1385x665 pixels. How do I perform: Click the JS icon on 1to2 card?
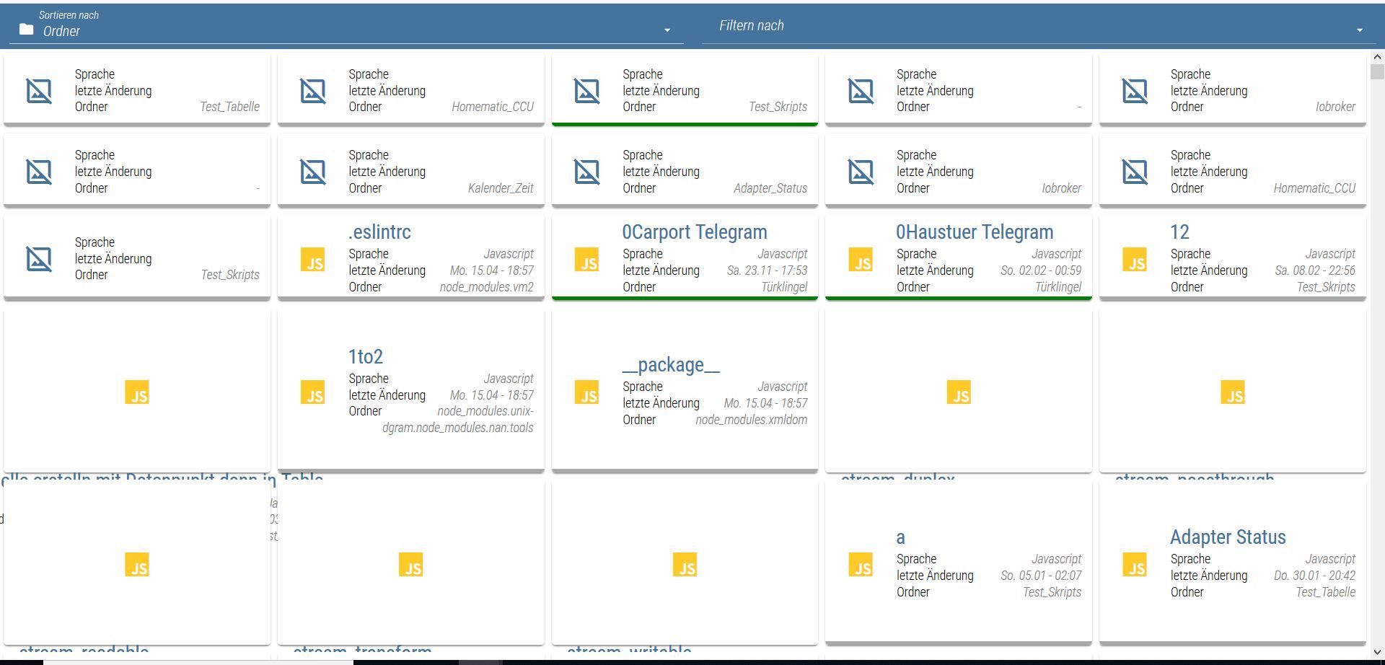click(312, 392)
